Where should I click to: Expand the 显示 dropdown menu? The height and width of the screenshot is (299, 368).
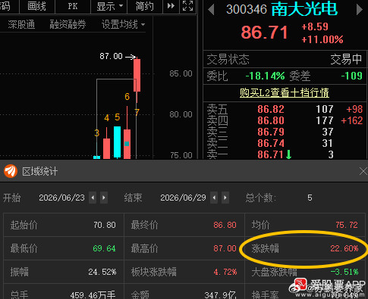pos(109,6)
